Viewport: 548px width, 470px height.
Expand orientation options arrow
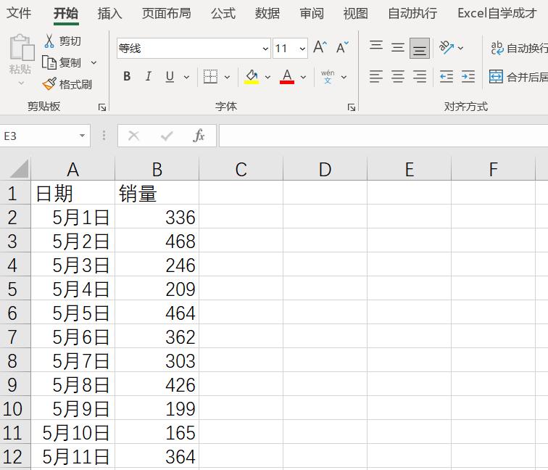click(460, 48)
